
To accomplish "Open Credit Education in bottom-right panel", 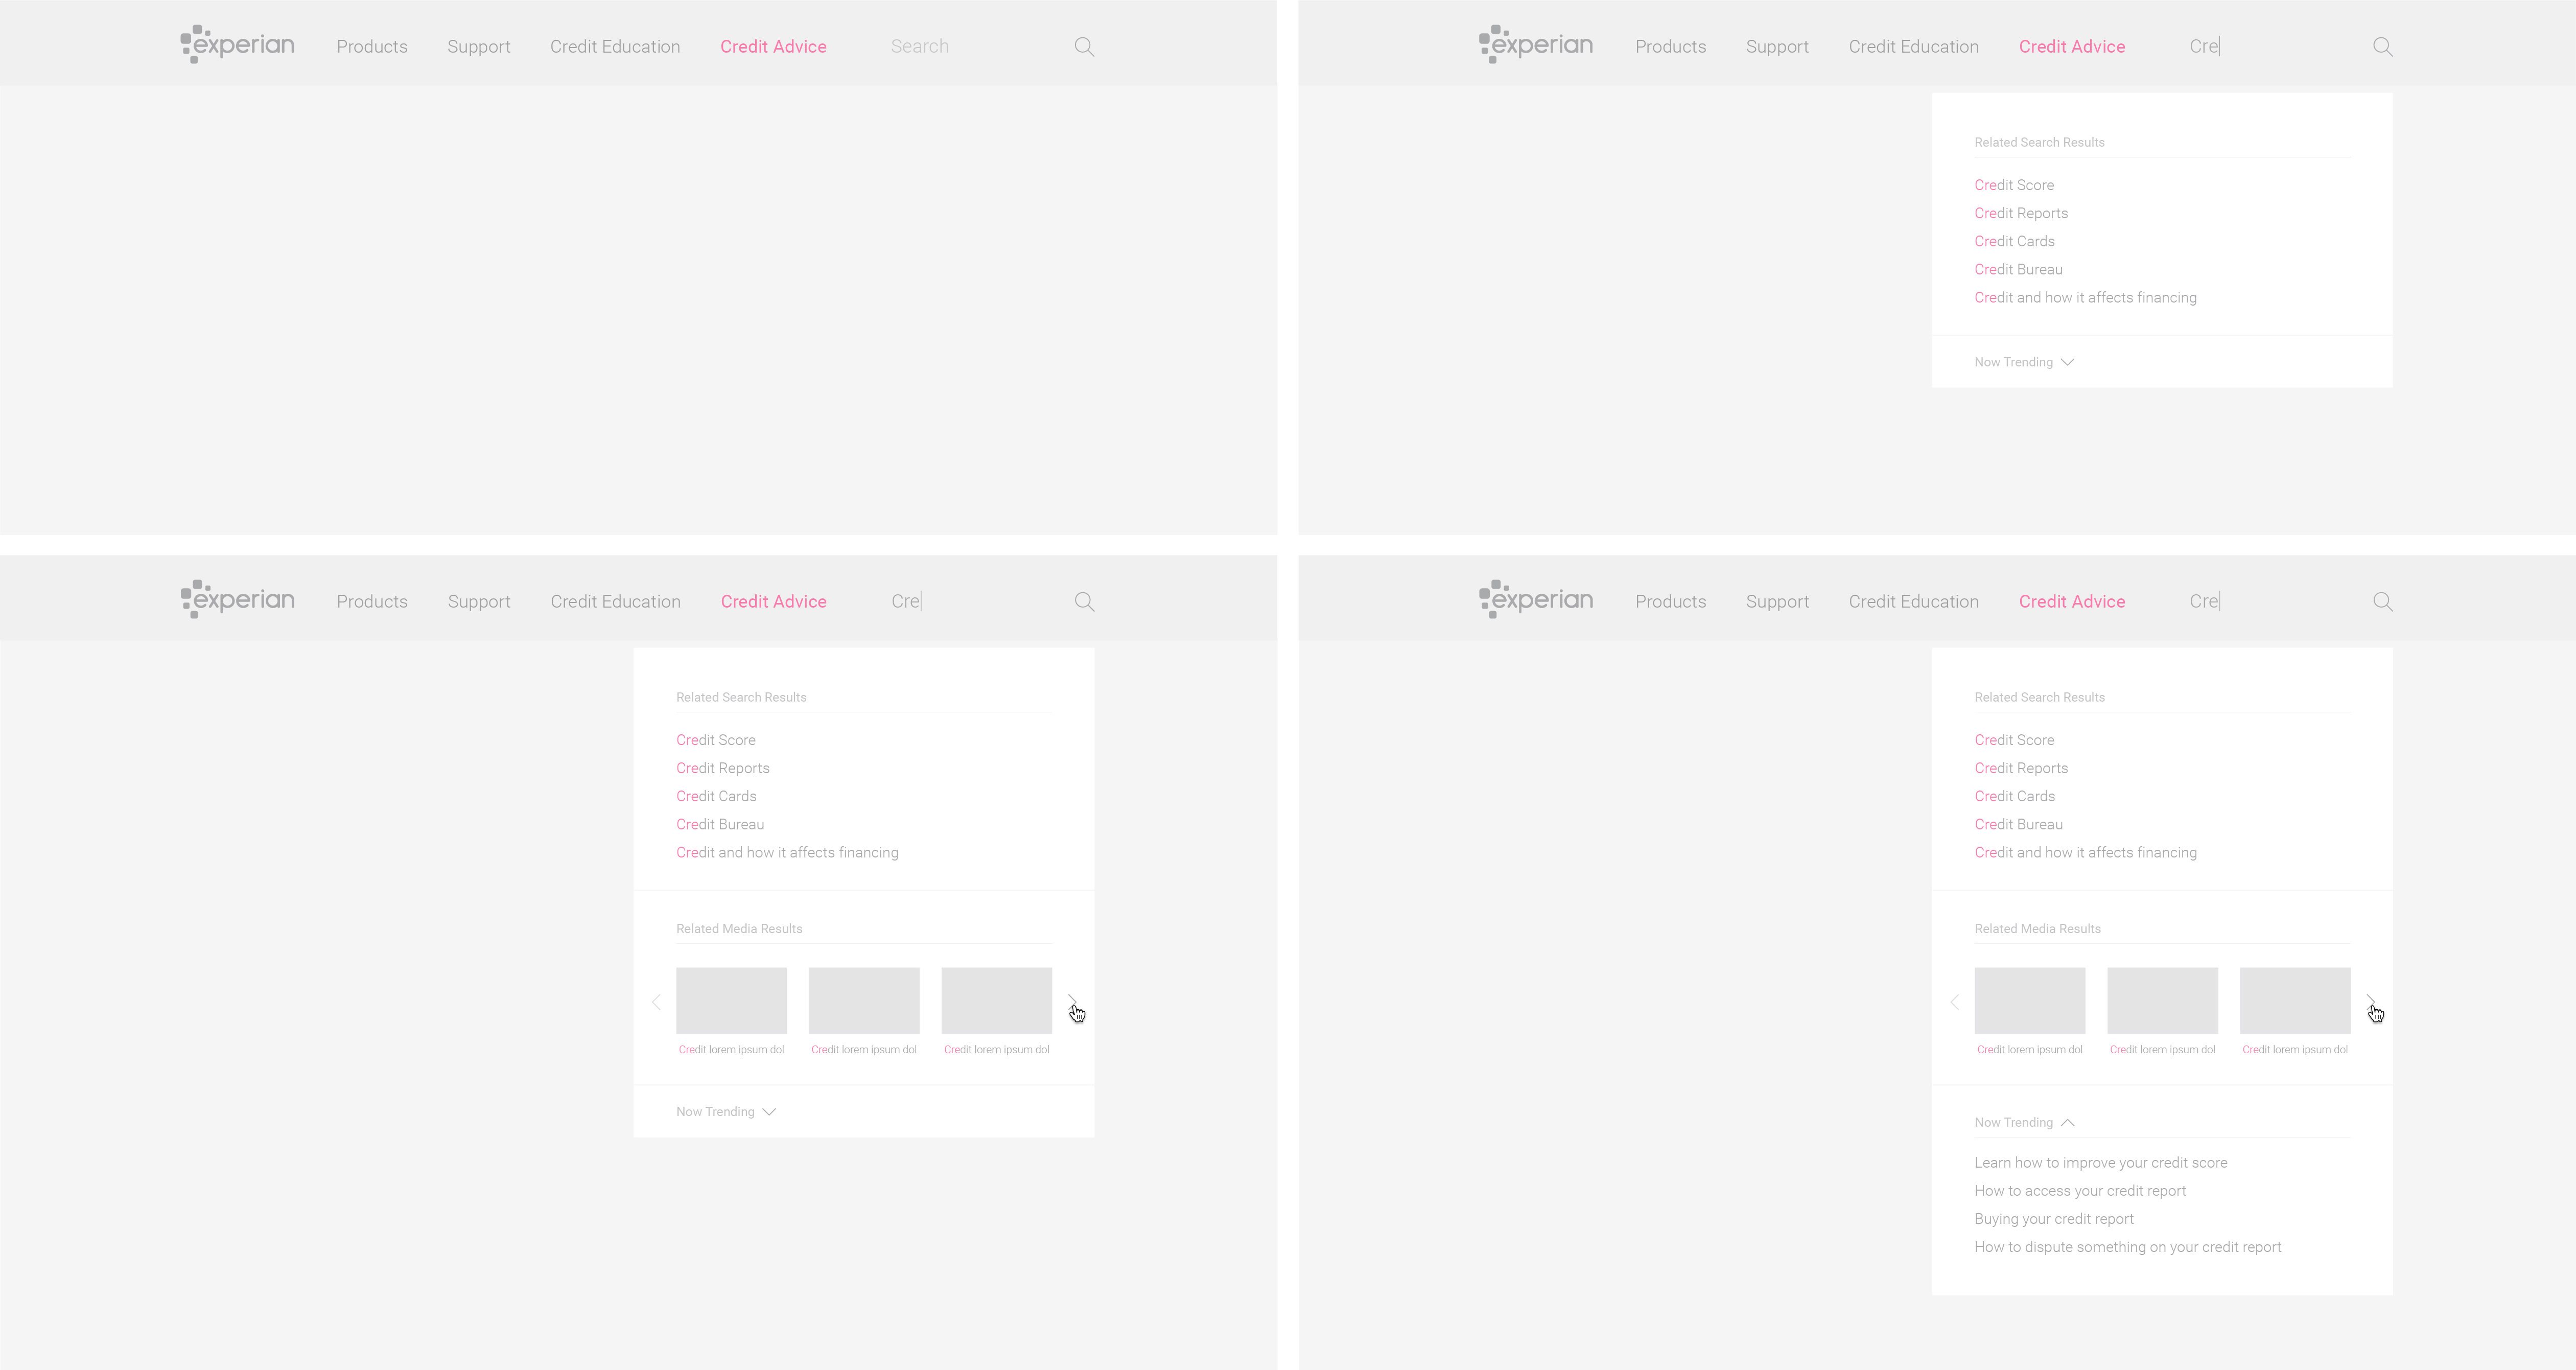I will click(x=1914, y=602).
